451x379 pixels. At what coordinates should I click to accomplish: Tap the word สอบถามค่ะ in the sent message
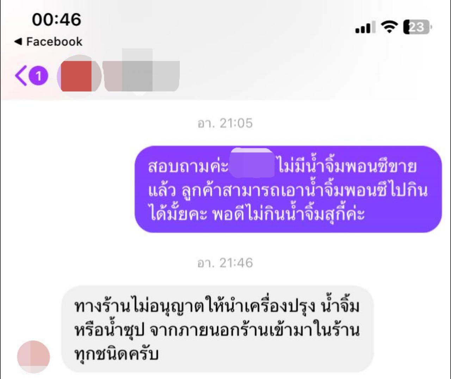188,166
